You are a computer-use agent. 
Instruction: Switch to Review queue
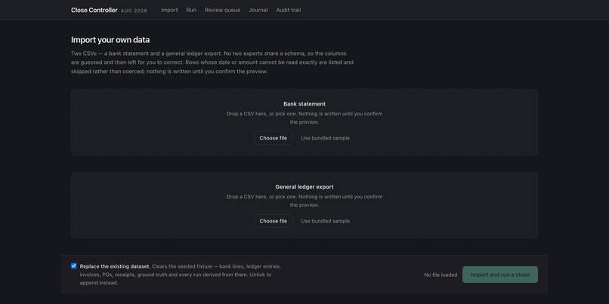point(223,10)
